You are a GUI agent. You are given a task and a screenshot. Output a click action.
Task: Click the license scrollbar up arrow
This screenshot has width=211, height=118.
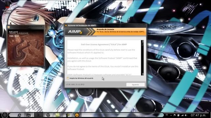point(142,41)
